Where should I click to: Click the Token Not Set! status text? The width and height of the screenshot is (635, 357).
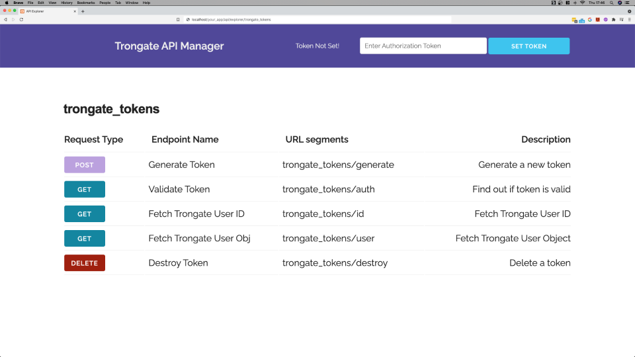coord(317,46)
